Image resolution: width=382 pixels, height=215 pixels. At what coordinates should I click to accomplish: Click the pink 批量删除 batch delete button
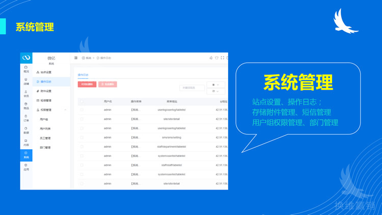coord(107,85)
